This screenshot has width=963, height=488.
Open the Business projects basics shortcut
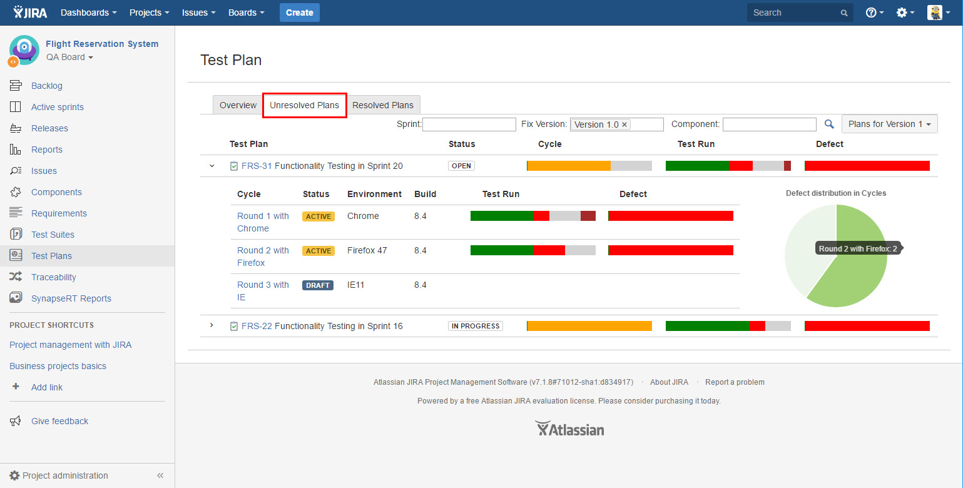58,366
